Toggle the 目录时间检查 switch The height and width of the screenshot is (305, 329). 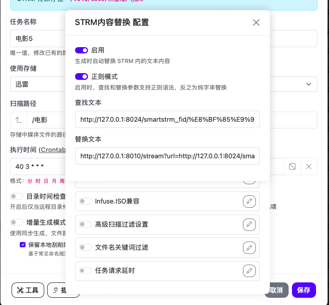coord(16,196)
